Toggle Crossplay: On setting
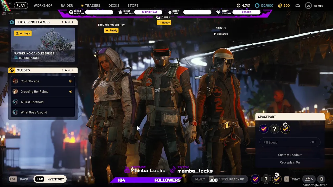Image resolution: width=333 pixels, height=187 pixels. (290, 162)
